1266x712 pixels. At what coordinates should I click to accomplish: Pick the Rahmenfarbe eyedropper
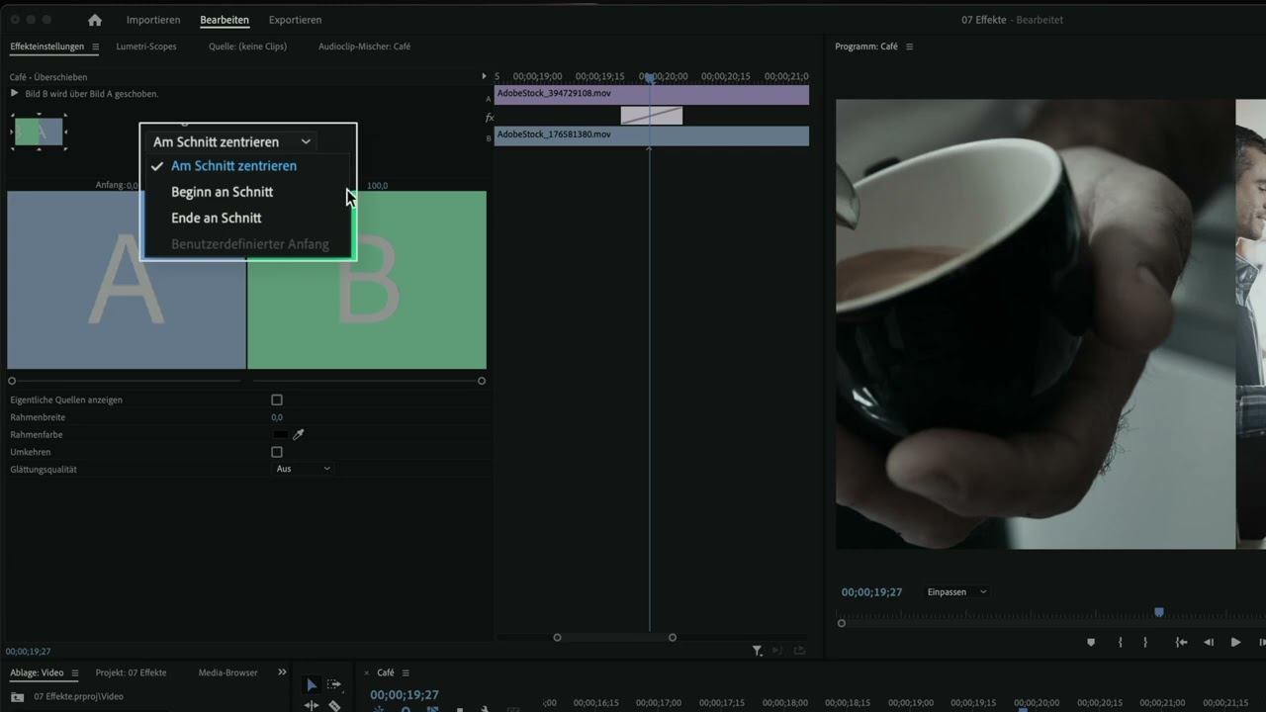pos(298,434)
